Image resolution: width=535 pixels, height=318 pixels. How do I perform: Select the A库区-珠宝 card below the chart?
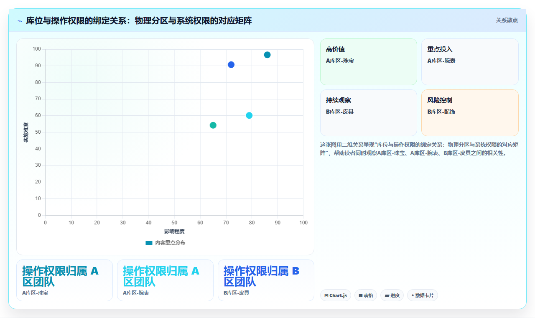click(x=64, y=280)
